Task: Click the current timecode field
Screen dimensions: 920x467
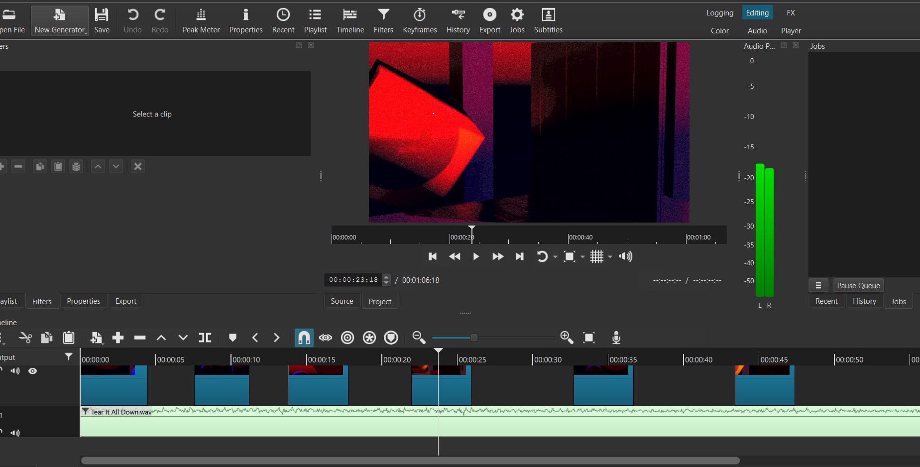Action: coord(353,280)
